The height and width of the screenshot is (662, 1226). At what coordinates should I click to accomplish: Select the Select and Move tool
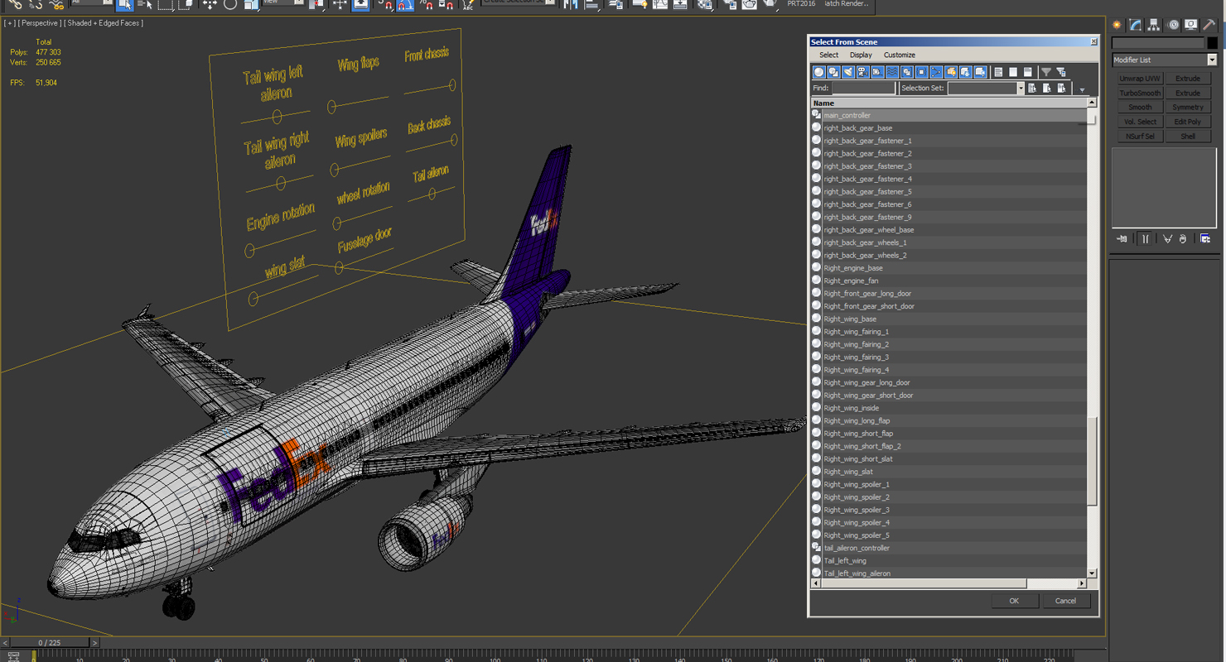(x=210, y=4)
